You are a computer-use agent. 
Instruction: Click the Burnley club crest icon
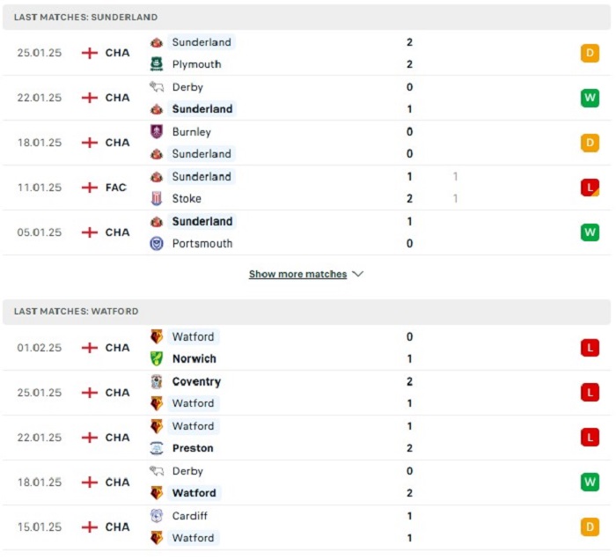157,132
